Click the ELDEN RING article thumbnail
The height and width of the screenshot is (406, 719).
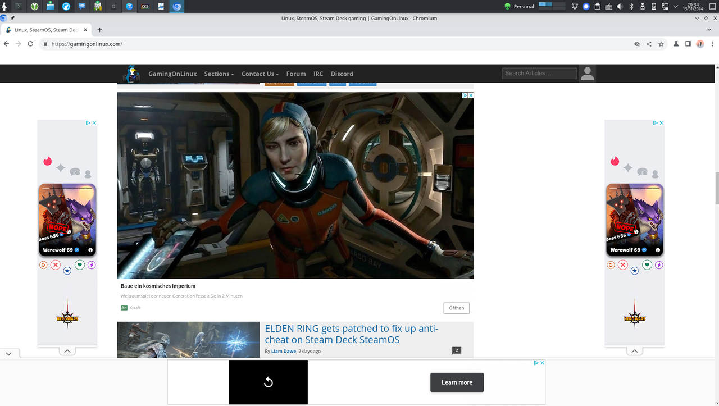(188, 340)
